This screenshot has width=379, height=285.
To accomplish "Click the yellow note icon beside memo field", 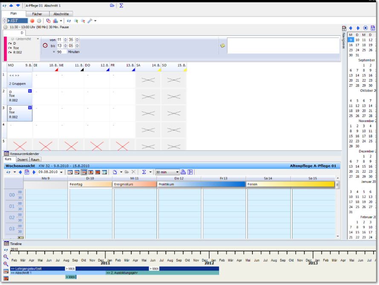I will pos(222,45).
